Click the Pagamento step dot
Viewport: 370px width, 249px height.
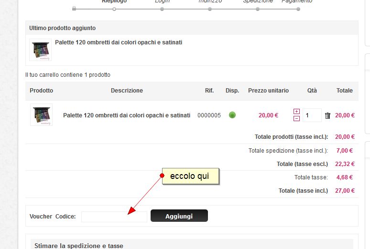coord(298,9)
